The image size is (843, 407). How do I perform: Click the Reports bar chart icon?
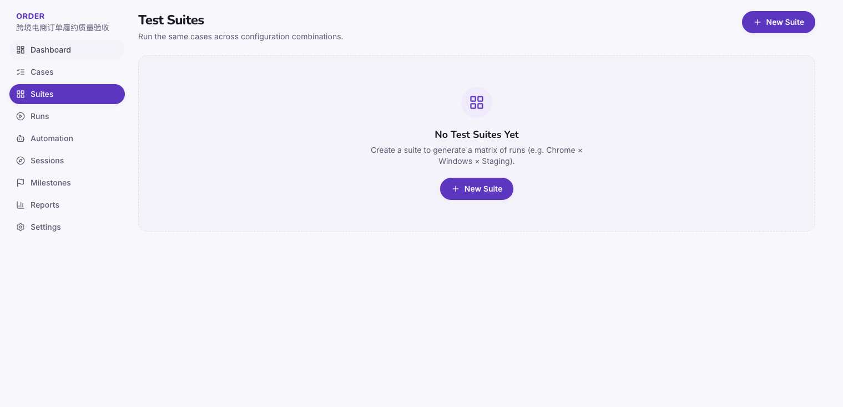pos(21,205)
